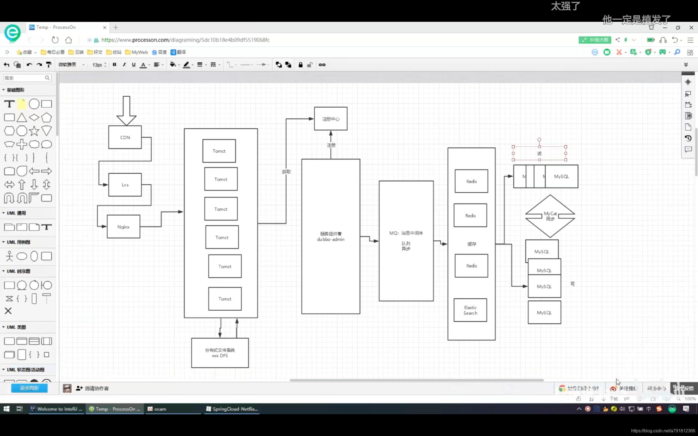The height and width of the screenshot is (436, 698).
Task: Unlock the selected shape
Action: (x=310, y=65)
